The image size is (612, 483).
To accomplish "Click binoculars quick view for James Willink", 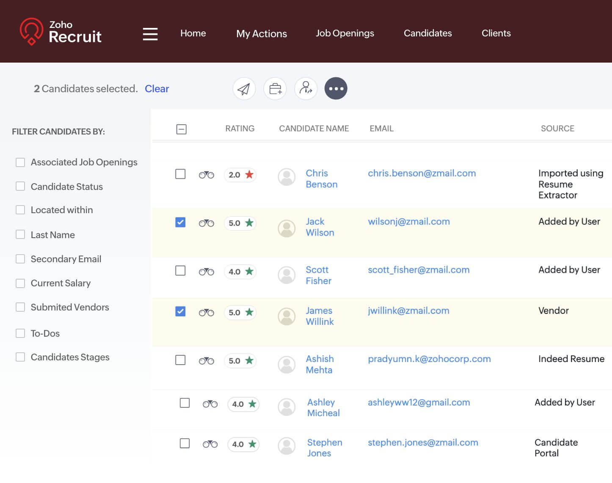I will click(207, 313).
